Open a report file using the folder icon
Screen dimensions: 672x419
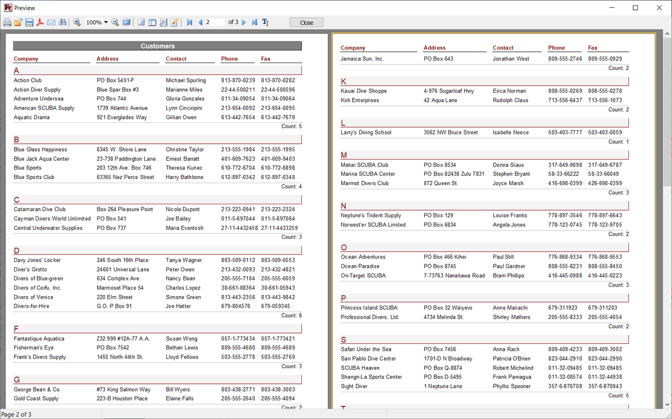(18, 23)
